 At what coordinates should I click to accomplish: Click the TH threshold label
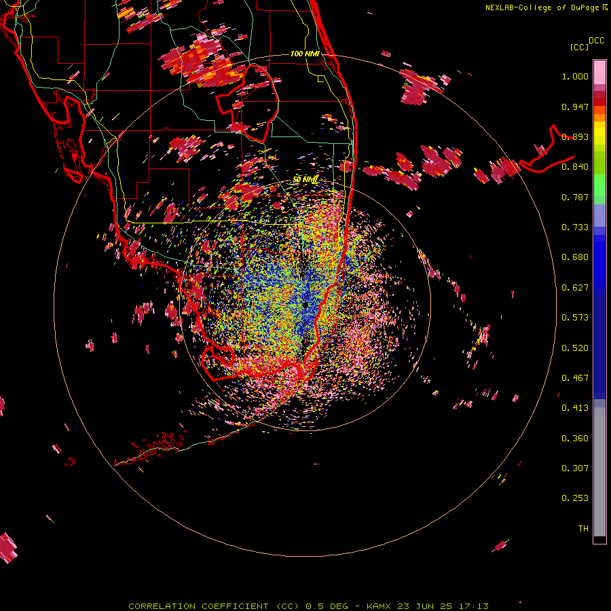coord(583,529)
